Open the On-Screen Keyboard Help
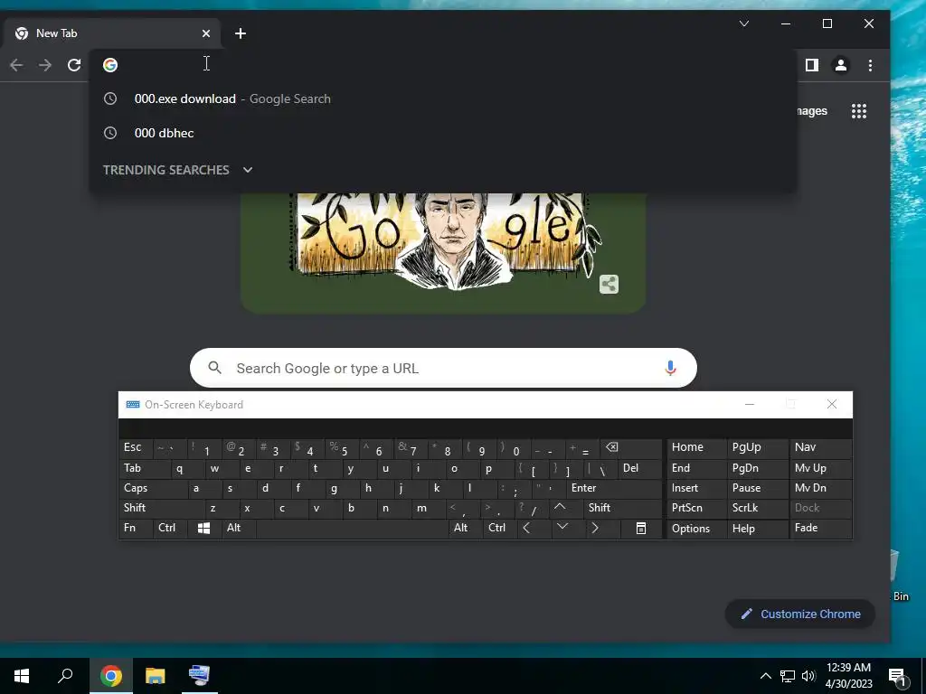Image resolution: width=926 pixels, height=694 pixels. tap(757, 528)
